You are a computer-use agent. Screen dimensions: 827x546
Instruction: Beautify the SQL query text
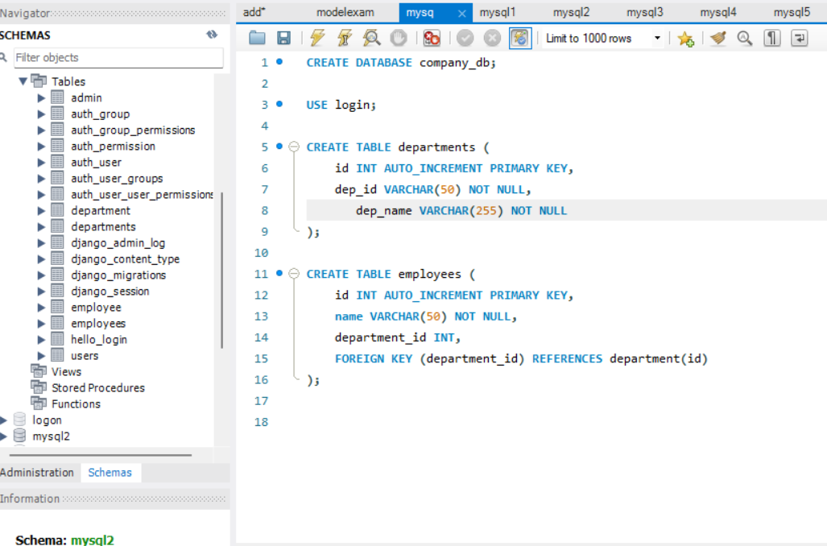click(716, 38)
